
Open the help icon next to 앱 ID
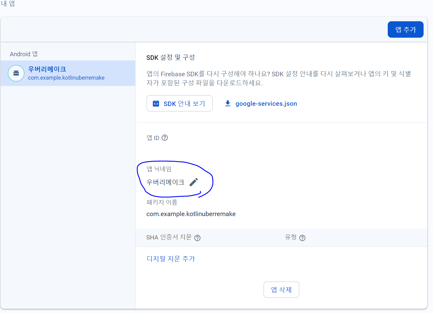click(x=165, y=138)
